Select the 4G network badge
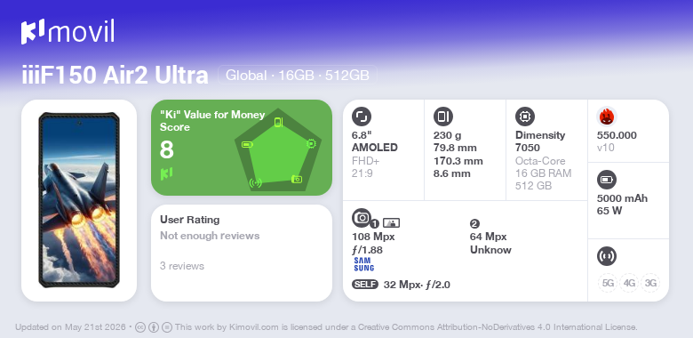The image size is (693, 338). 629,283
